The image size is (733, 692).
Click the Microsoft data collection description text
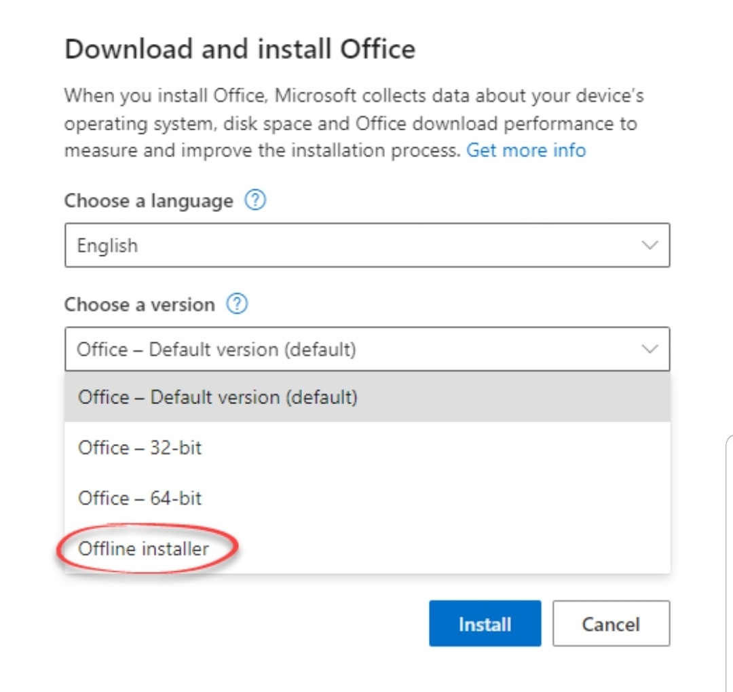[x=354, y=123]
